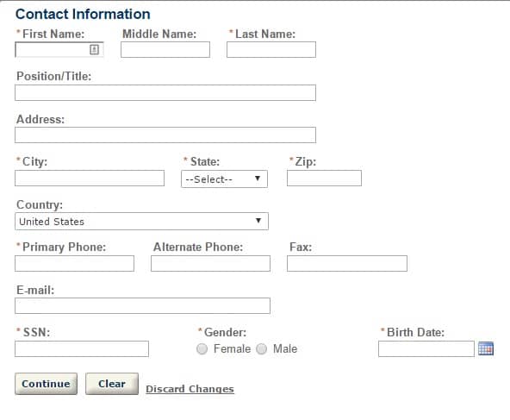510x420 pixels.
Task: Click the Continue button
Action: click(x=46, y=384)
